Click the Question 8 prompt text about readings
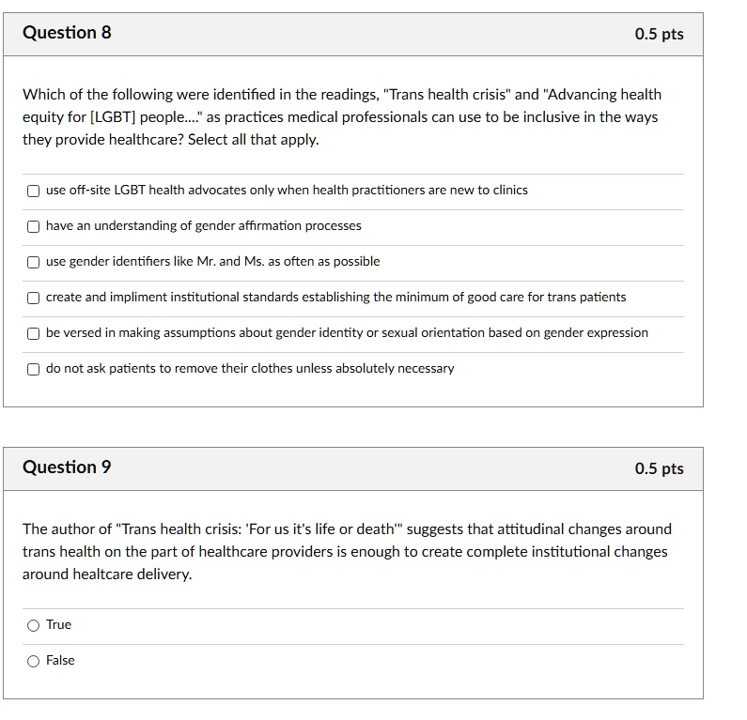 (342, 117)
